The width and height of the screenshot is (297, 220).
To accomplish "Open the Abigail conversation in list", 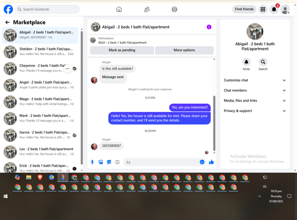I will click(40, 35).
